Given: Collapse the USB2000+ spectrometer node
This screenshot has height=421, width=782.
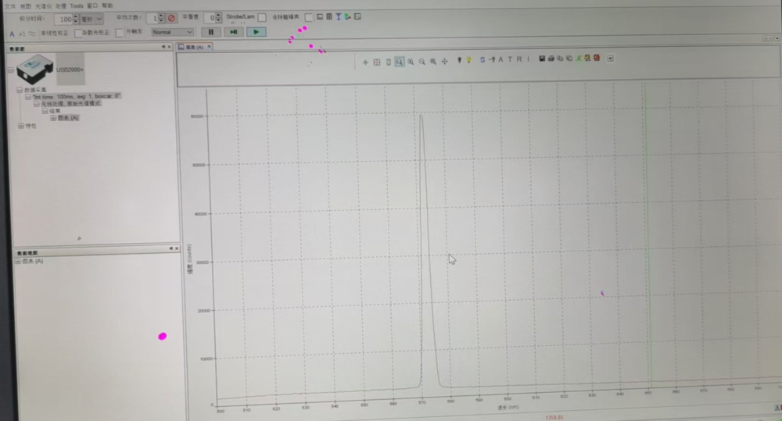Looking at the screenshot, I should tap(11, 70).
